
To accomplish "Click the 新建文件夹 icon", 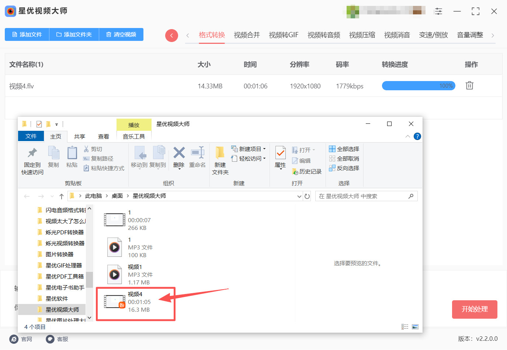I will coord(220,153).
